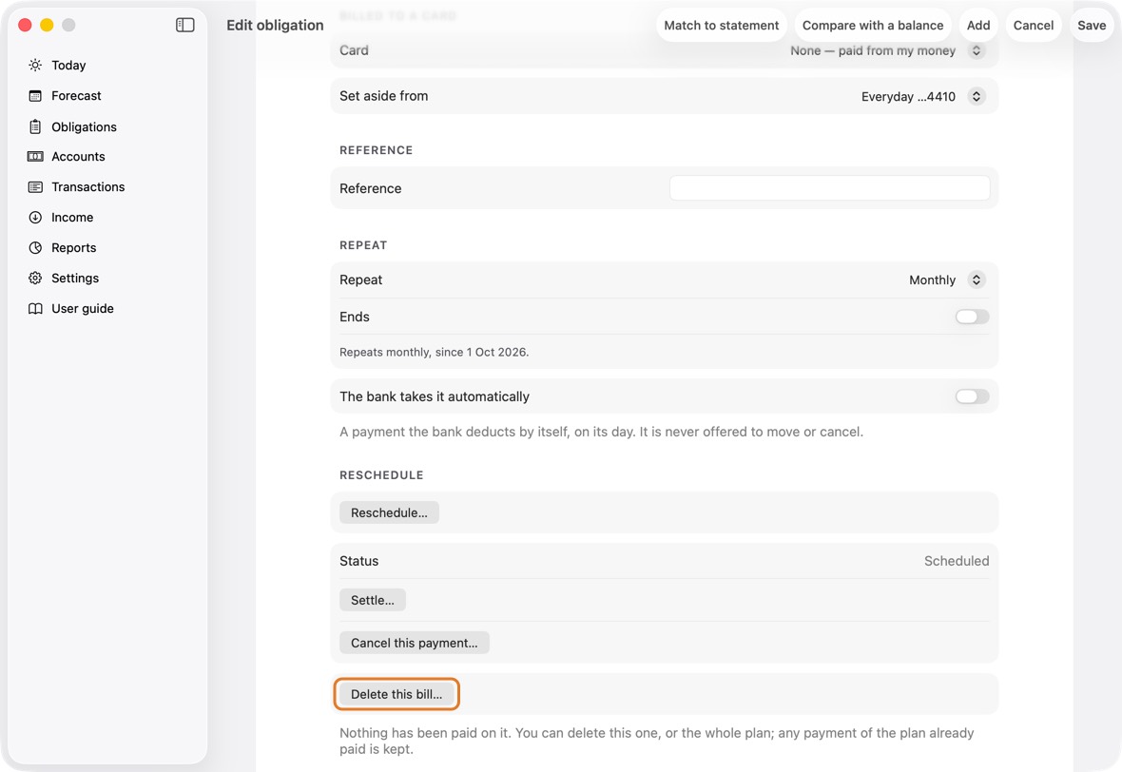
Task: Click the Reports pie chart icon
Action: [x=35, y=247]
